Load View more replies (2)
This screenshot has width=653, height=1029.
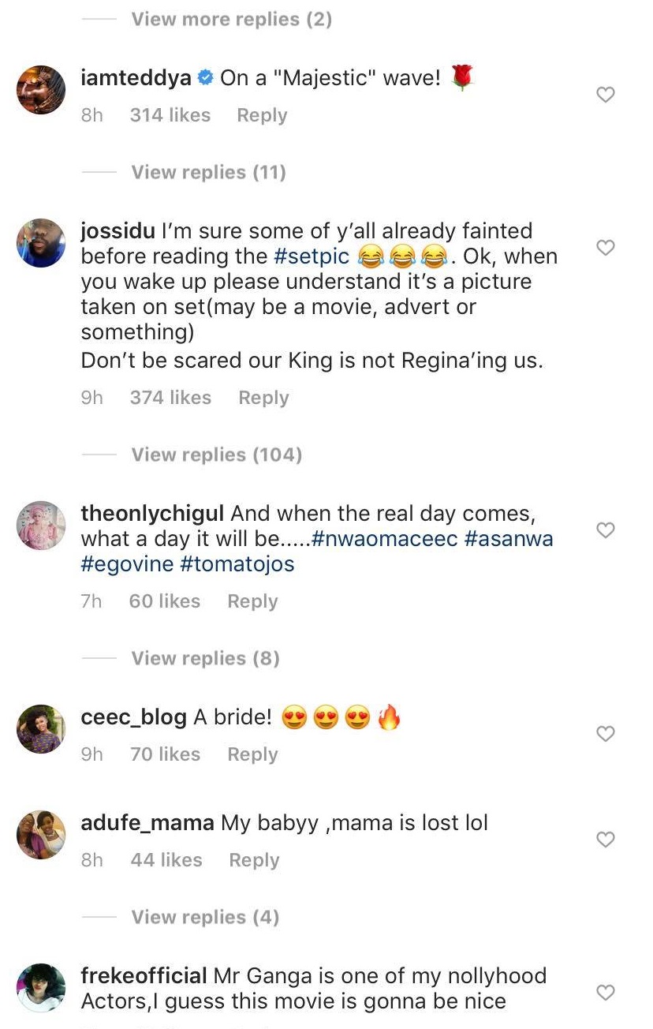pyautogui.click(x=231, y=19)
